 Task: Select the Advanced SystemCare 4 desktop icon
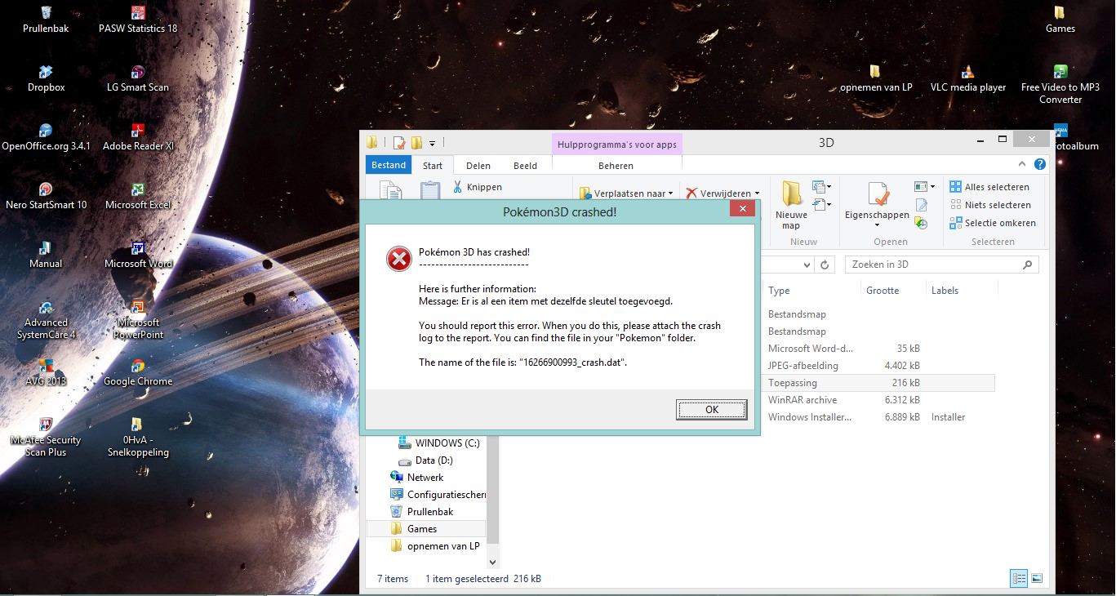(46, 319)
